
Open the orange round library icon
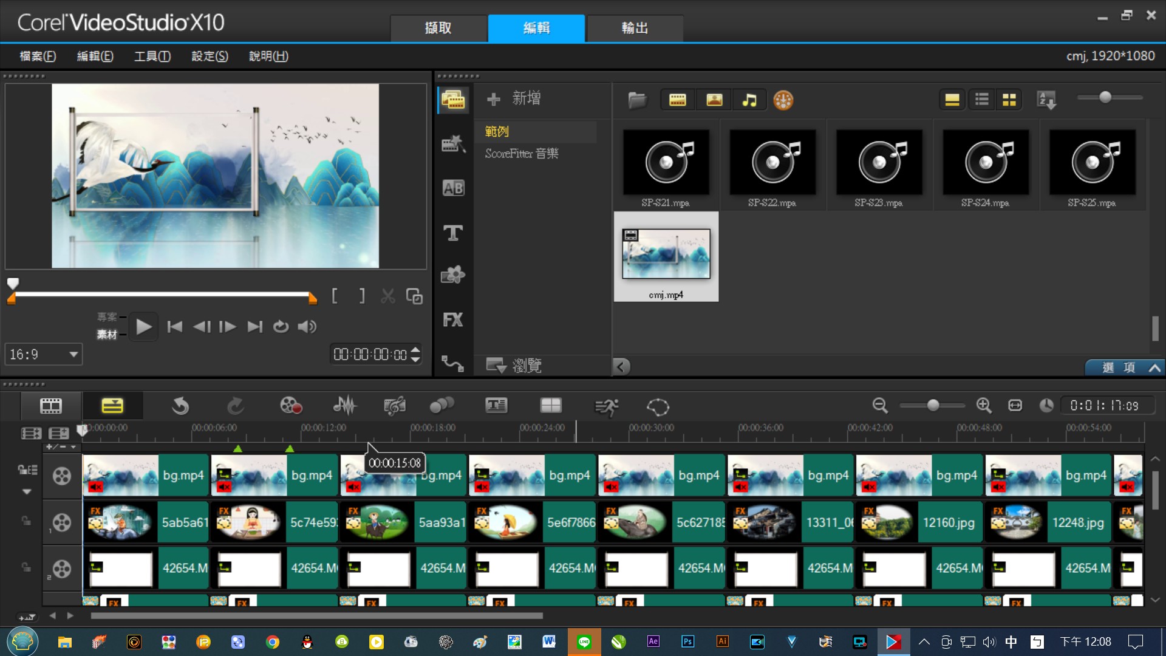(x=783, y=100)
